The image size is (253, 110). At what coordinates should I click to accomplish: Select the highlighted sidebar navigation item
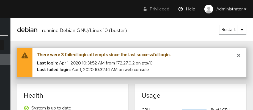pyautogui.click(x=5, y=60)
